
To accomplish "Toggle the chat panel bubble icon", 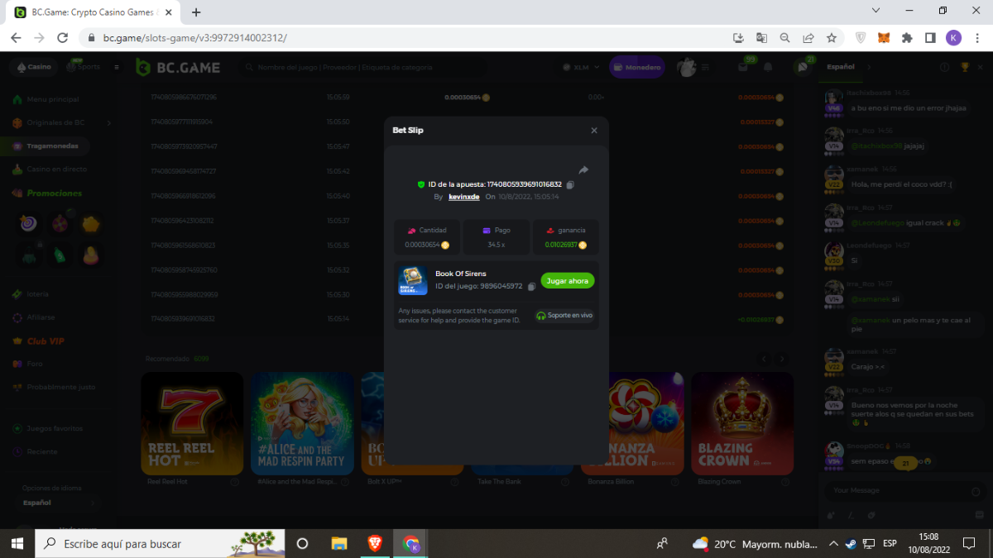I will pos(802,68).
